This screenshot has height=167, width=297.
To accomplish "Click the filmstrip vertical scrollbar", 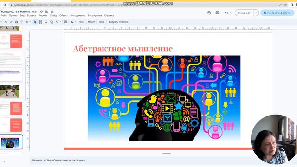I will tap(25, 79).
